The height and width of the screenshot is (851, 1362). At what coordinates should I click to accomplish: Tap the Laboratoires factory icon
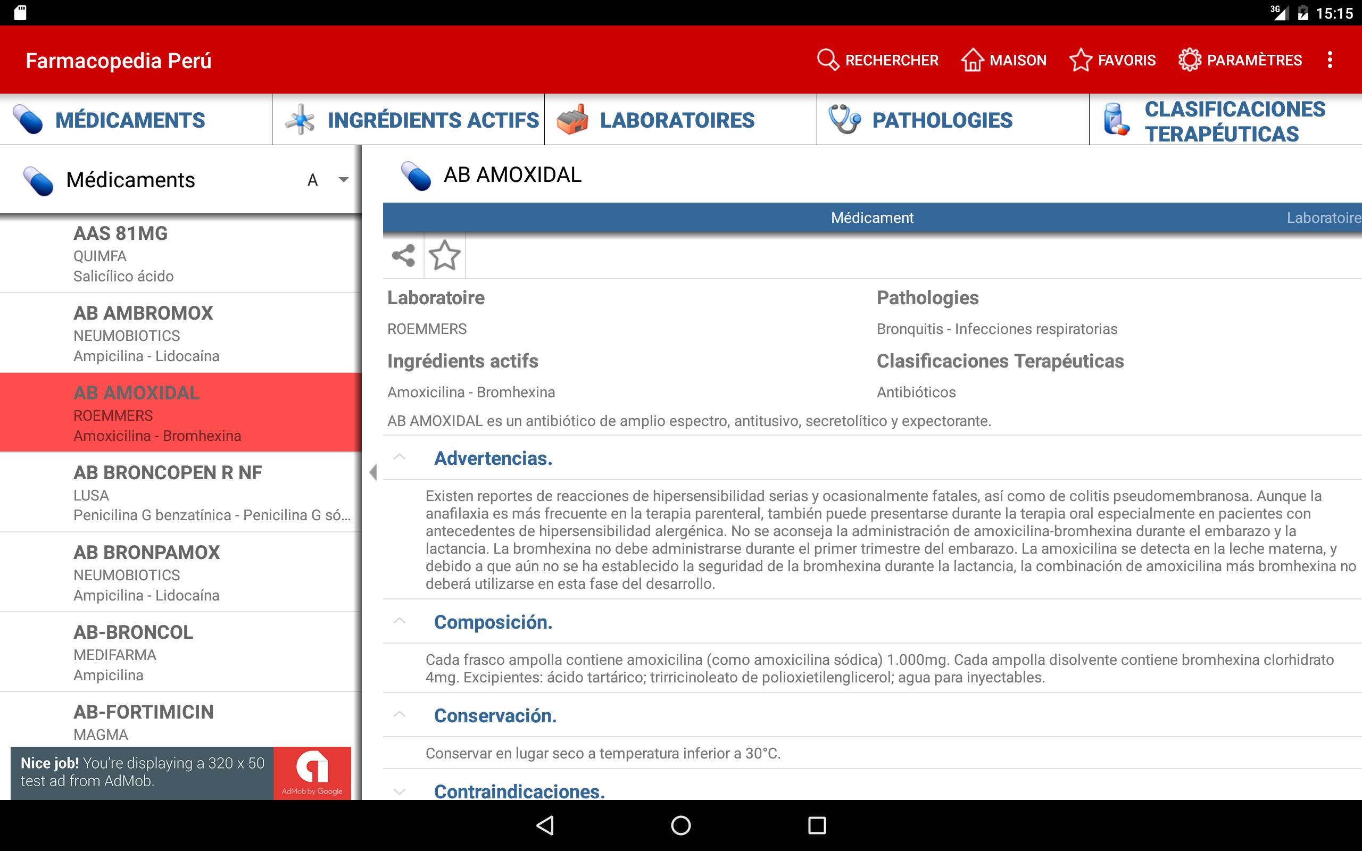click(572, 119)
